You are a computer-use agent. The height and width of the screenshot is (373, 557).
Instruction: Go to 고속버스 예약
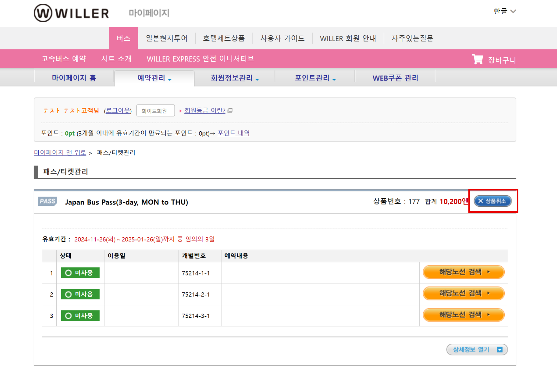coord(64,59)
